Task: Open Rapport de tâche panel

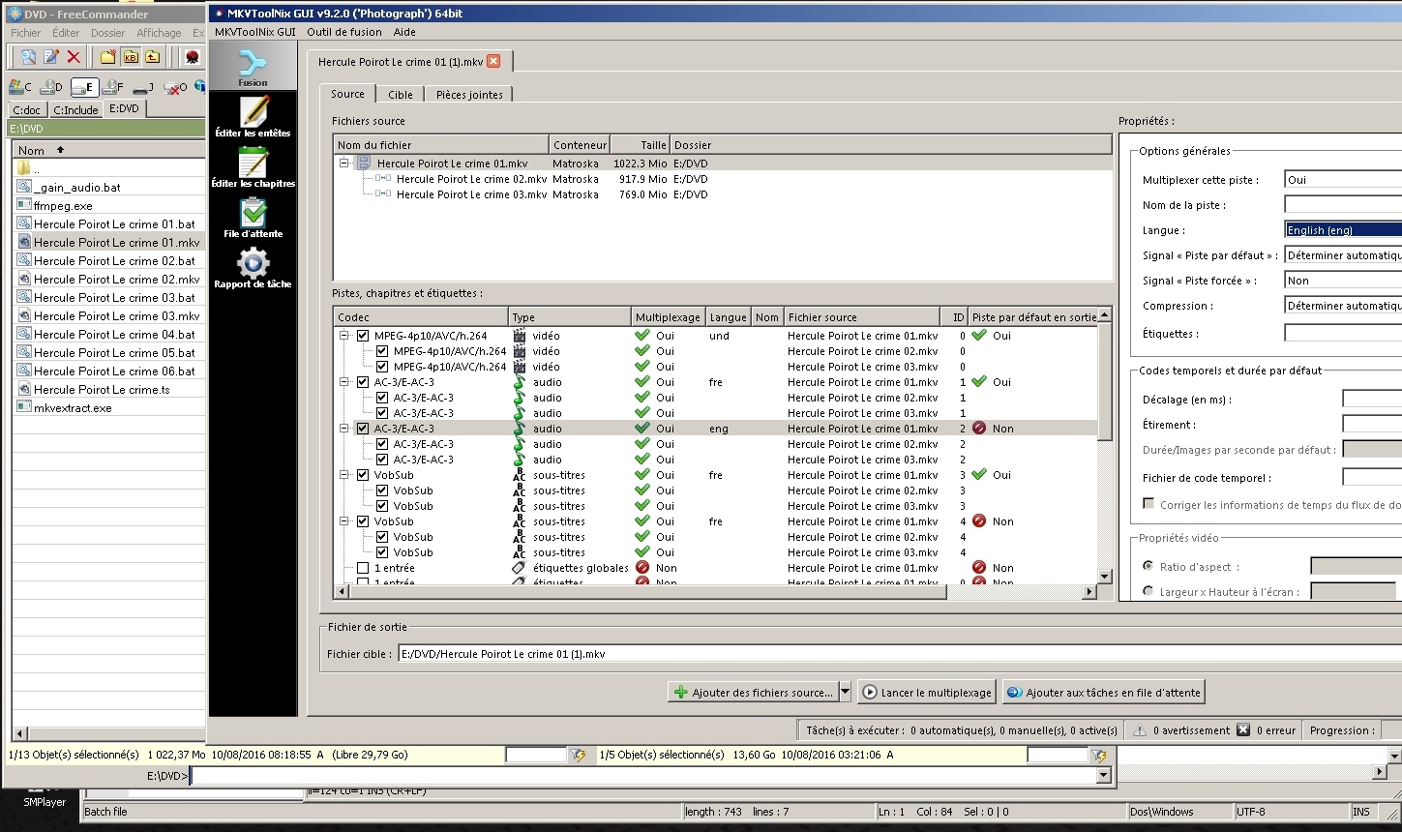Action: click(253, 267)
